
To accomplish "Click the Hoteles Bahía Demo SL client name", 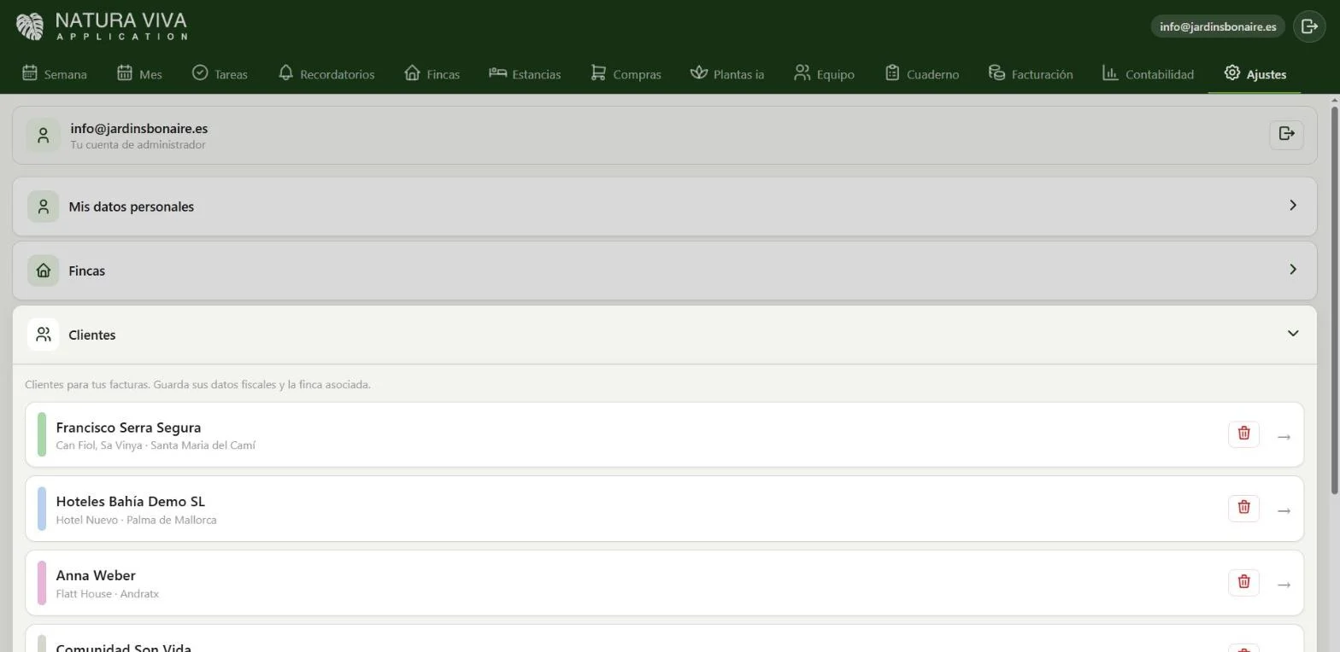I will (131, 502).
